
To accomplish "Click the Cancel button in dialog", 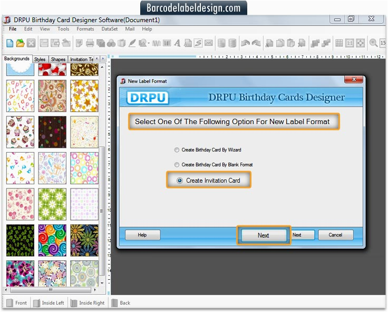I will pyautogui.click(x=335, y=235).
